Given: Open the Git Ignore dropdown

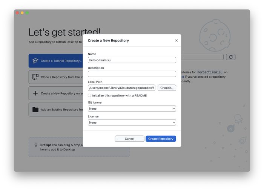Looking at the screenshot, I should [132, 109].
